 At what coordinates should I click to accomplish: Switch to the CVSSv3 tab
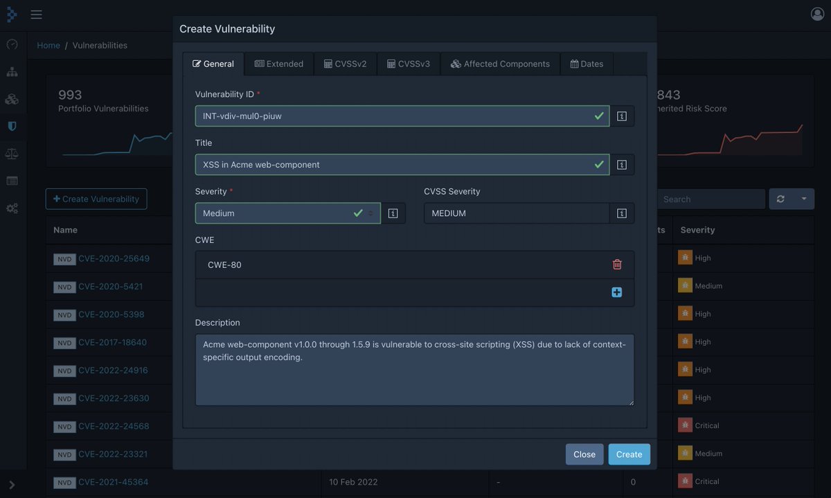tap(409, 63)
